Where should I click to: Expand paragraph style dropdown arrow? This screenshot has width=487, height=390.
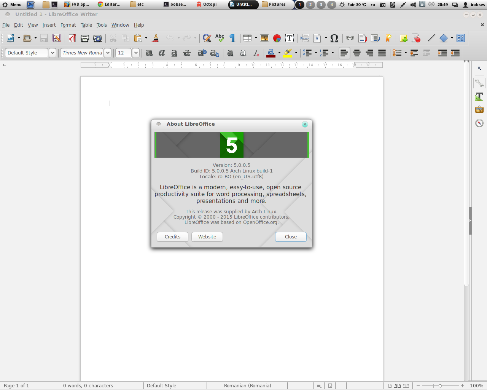pos(53,53)
